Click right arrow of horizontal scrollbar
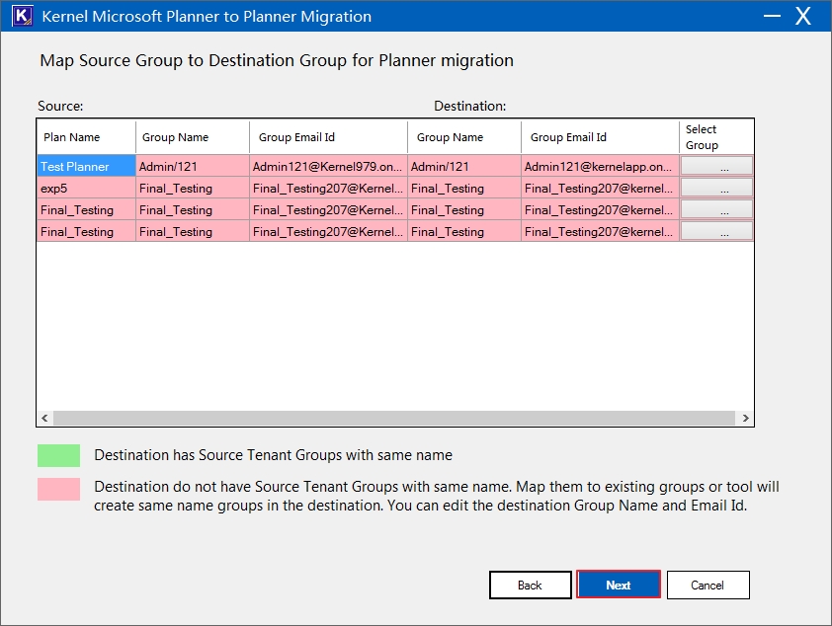The width and height of the screenshot is (832, 626). click(x=745, y=418)
